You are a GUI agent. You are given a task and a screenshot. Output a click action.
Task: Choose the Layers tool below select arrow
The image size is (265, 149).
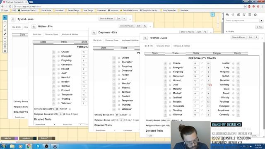5,22
